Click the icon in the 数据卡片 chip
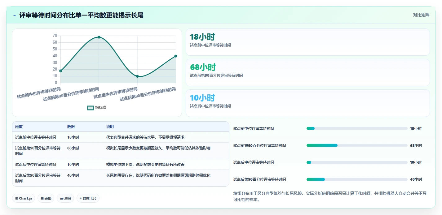The width and height of the screenshot is (442, 215). point(81,198)
